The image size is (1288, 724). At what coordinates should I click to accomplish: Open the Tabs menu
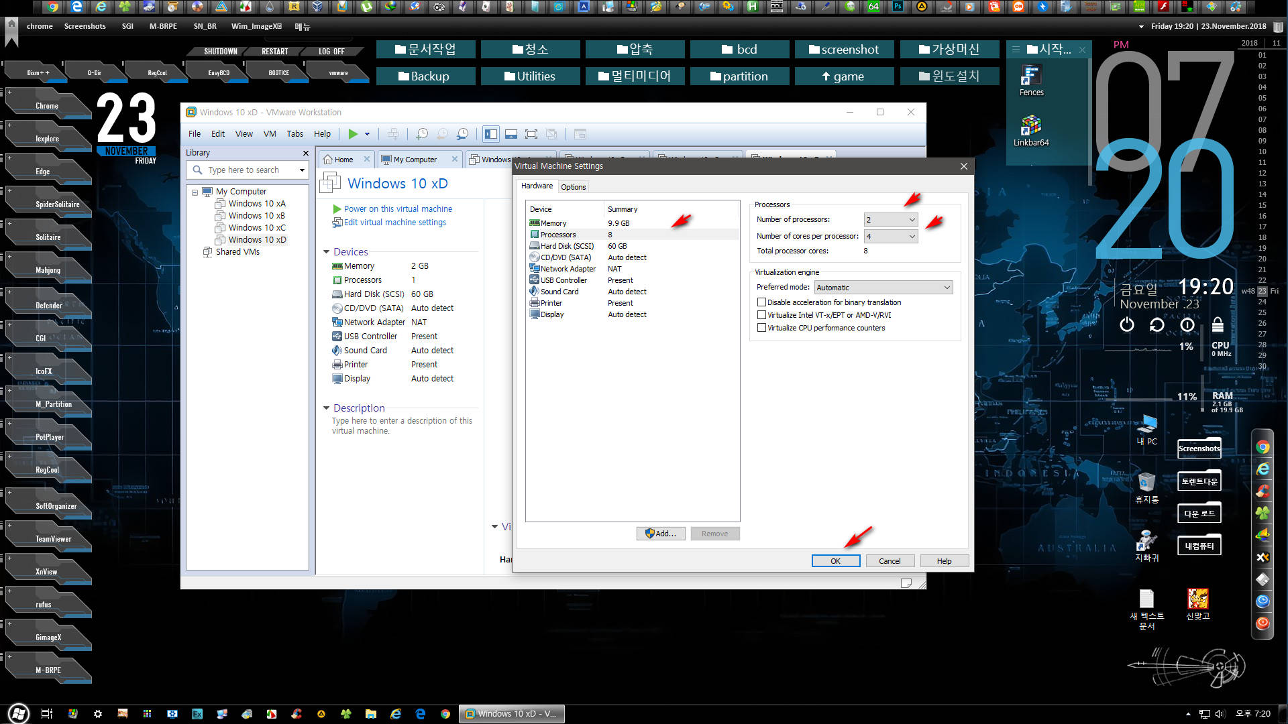coord(295,134)
